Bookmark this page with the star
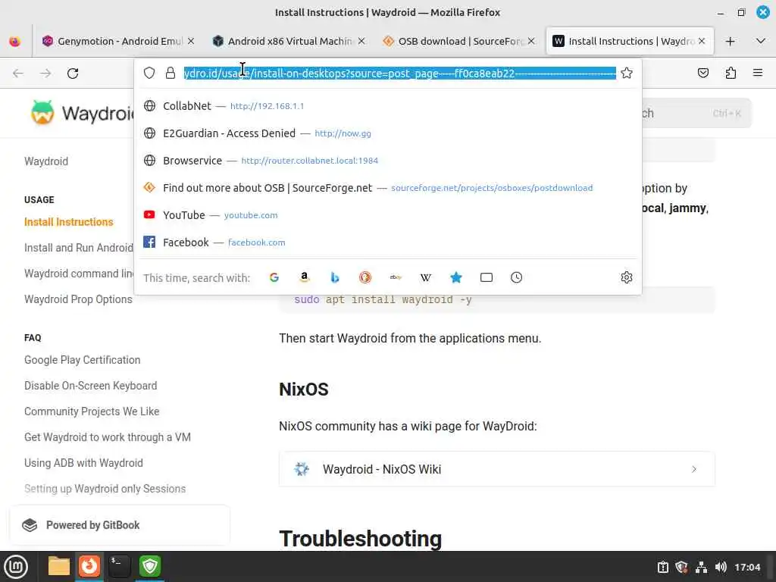Viewport: 776px width, 582px height. click(x=627, y=74)
